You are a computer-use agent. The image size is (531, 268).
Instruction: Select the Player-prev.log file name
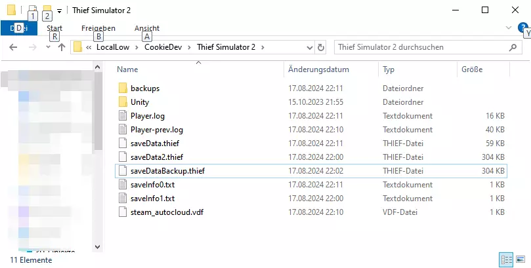(157, 130)
